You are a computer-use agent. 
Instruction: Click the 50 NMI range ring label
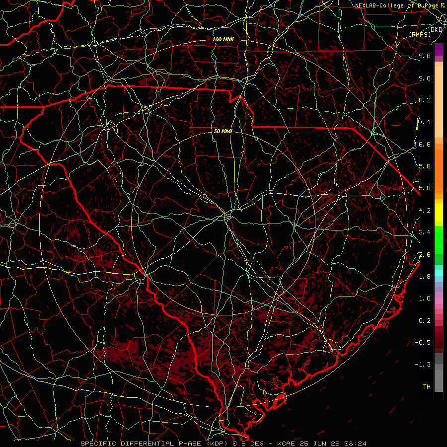coord(223,132)
